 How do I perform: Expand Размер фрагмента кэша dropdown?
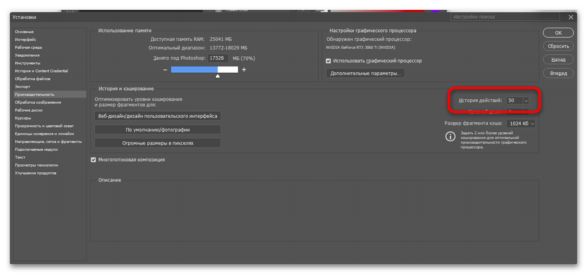[532, 123]
